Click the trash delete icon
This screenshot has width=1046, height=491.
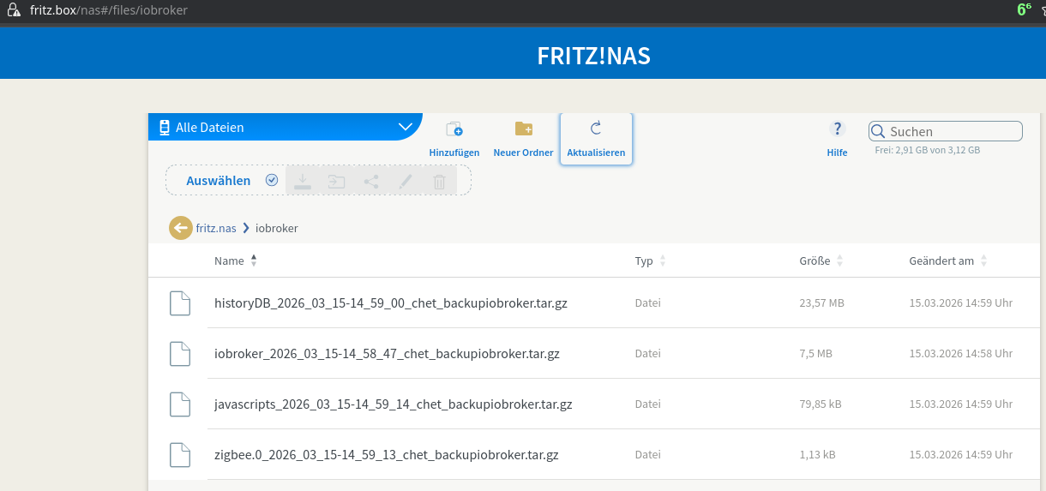pyautogui.click(x=439, y=181)
